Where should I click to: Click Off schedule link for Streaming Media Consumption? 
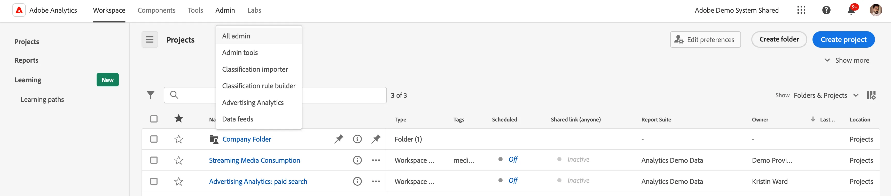513,159
